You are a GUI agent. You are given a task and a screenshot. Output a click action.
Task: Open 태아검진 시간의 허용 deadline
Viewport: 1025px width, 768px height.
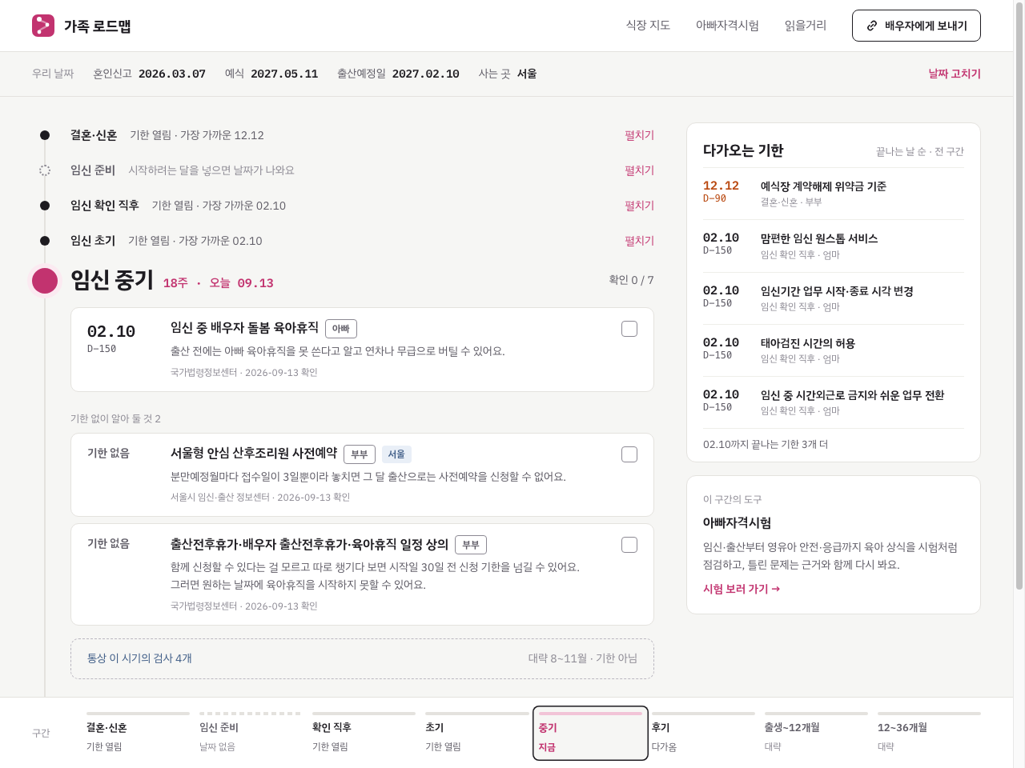tap(834, 350)
